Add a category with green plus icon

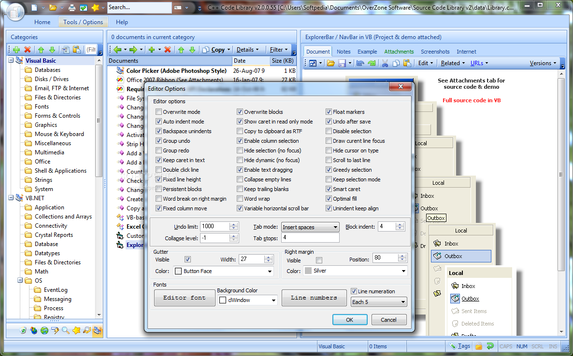coord(16,50)
